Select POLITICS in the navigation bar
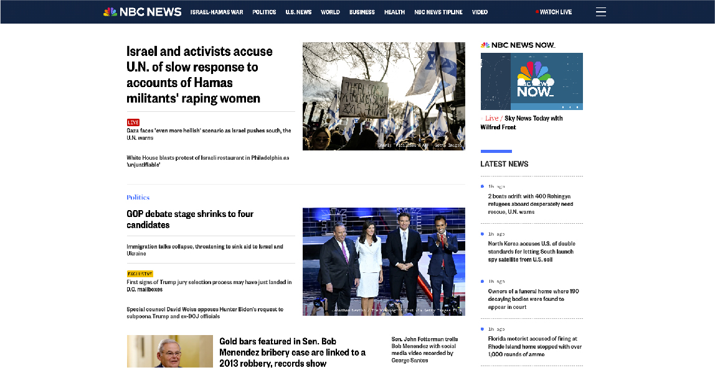Screen dimensions: 715x368 (x=264, y=12)
